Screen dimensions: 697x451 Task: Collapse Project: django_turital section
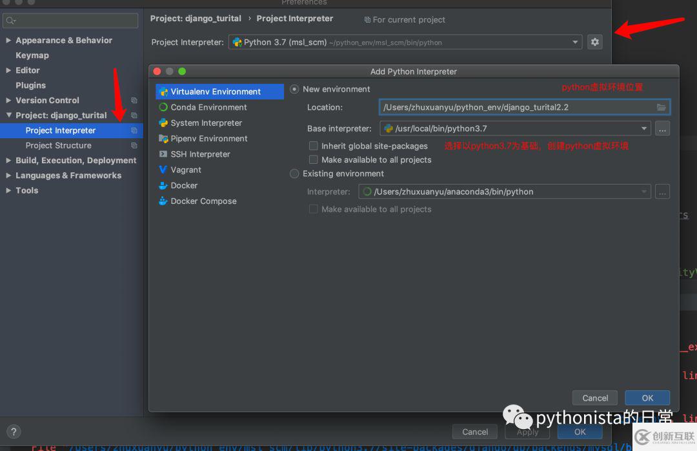8,115
